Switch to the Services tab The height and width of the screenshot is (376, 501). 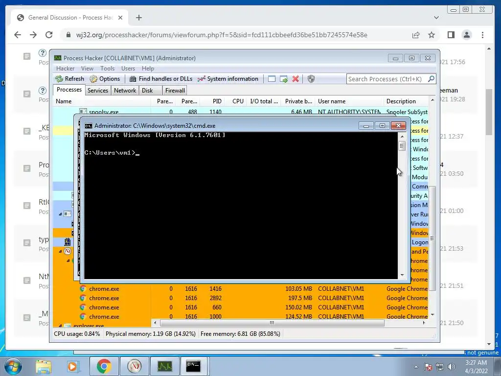click(98, 91)
